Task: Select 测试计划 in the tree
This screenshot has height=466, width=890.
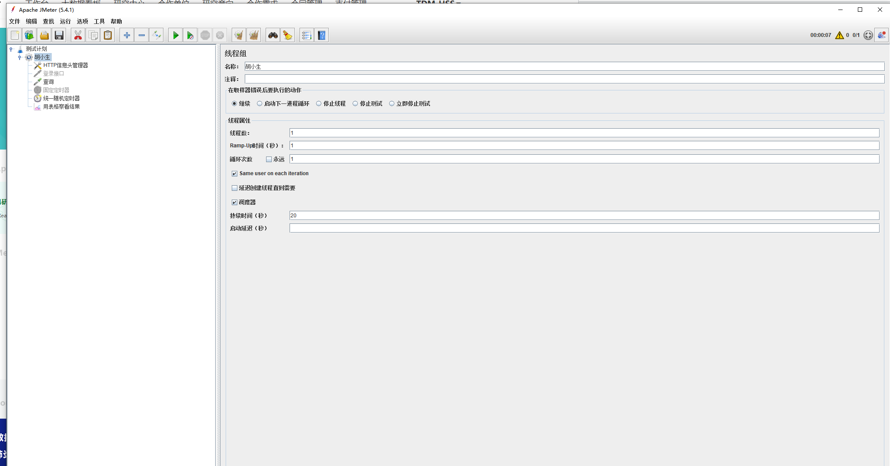Action: [36, 49]
